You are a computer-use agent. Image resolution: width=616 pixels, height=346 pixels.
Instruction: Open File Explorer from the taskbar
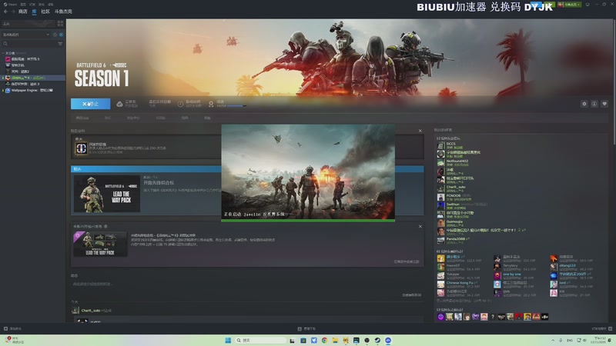[335, 340]
